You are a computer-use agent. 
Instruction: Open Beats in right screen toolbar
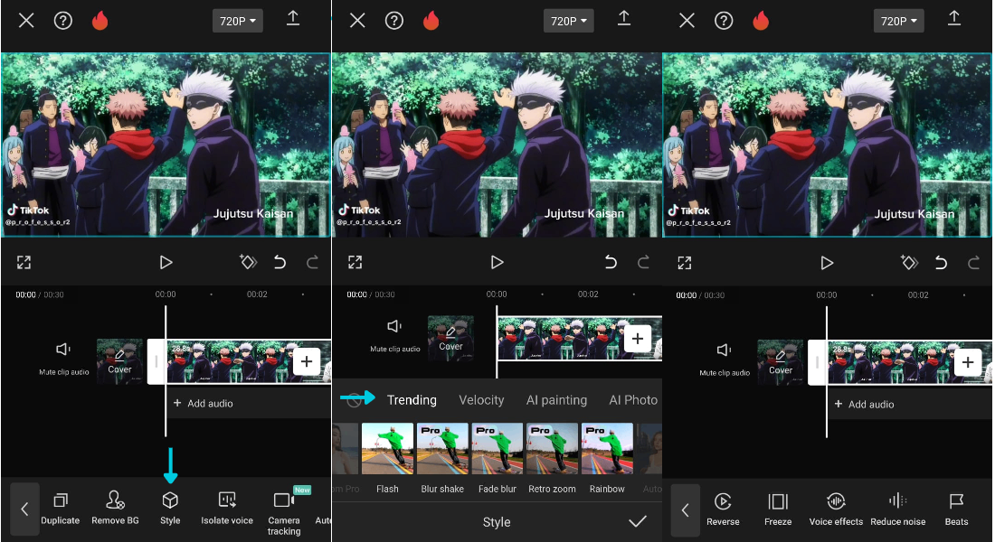click(x=956, y=509)
